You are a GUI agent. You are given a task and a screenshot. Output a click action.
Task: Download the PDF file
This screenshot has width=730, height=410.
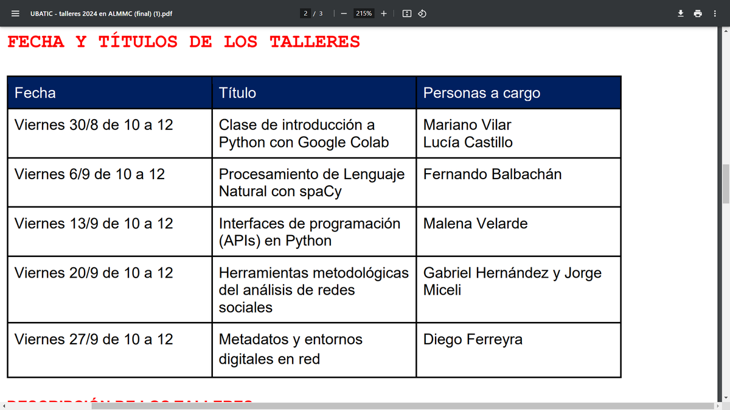681,13
